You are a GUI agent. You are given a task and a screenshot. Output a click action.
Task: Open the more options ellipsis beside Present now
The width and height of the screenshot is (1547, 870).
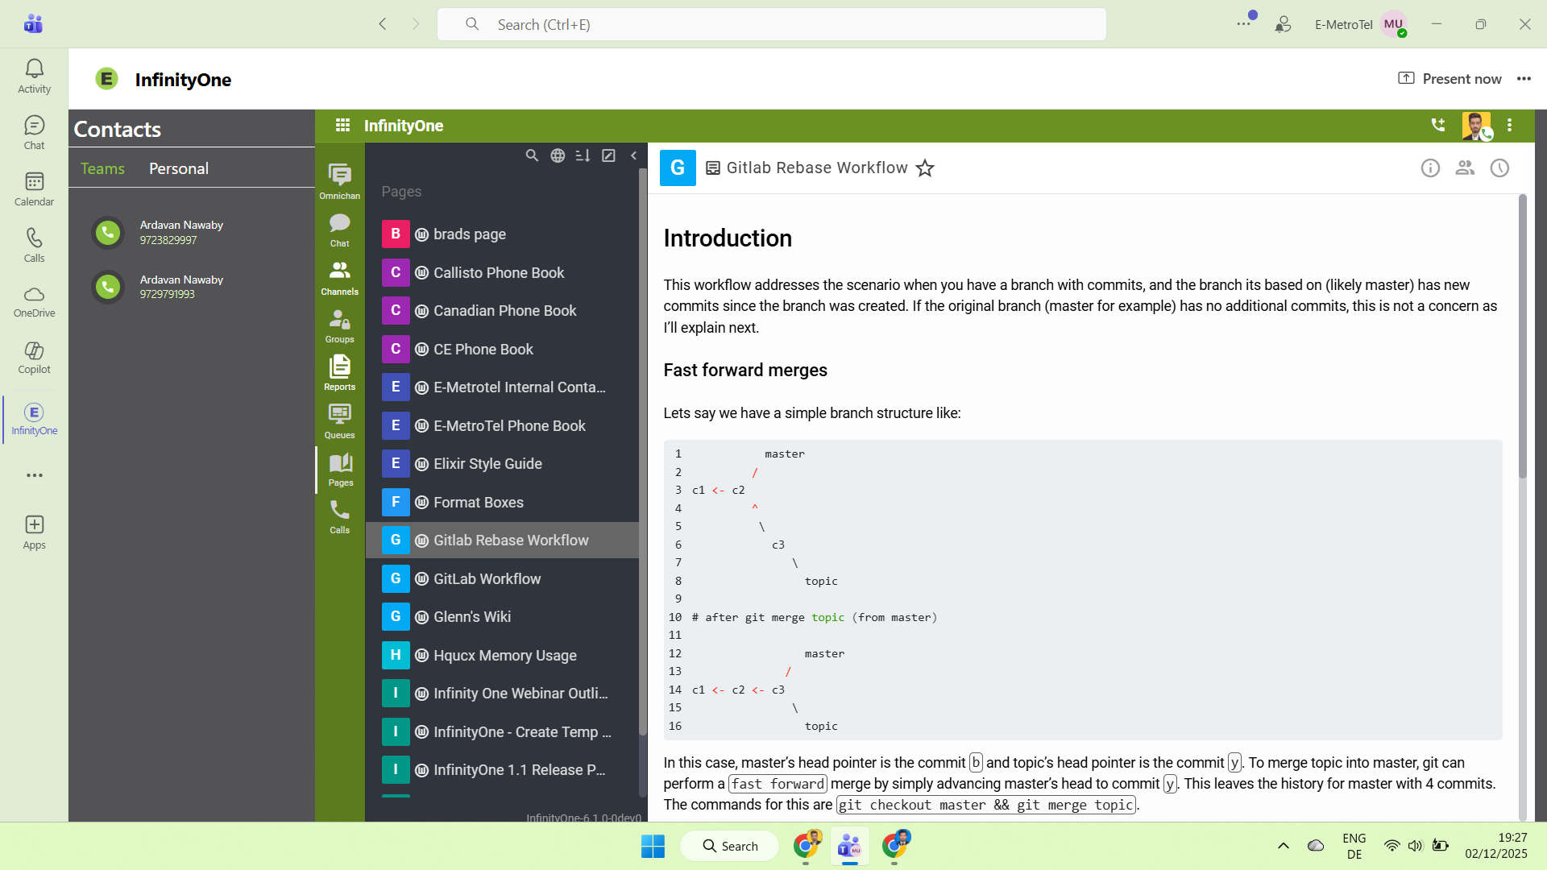pos(1524,78)
